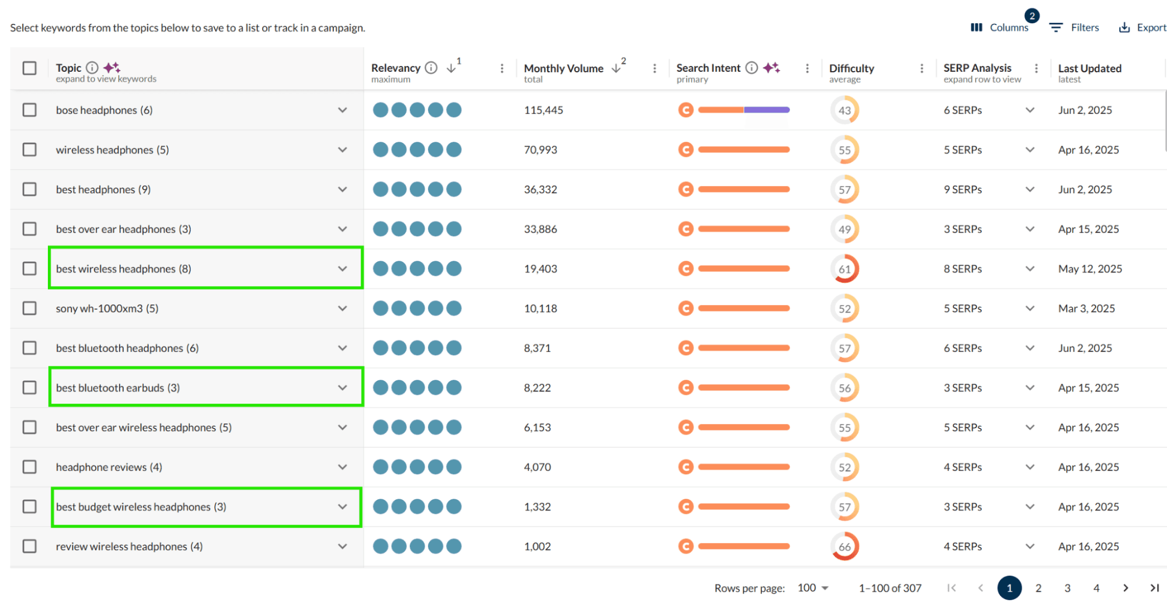Open the rows per page dropdown
Screen dimensions: 1167x609
pyautogui.click(x=812, y=587)
